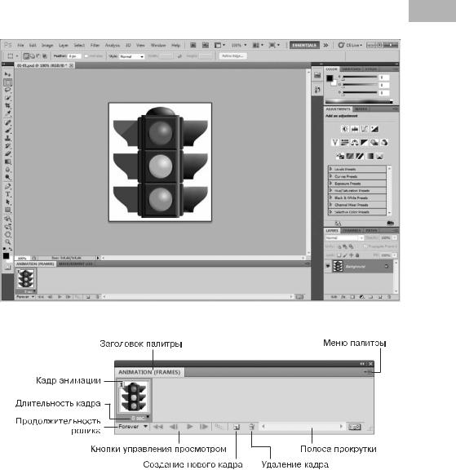Viewport: 456px width, 470px height.
Task: Switch to the Swatches tab
Action: click(x=352, y=69)
